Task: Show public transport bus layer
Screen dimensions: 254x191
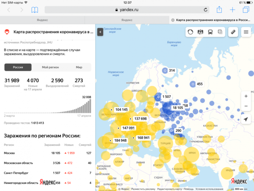Action: (210, 32)
